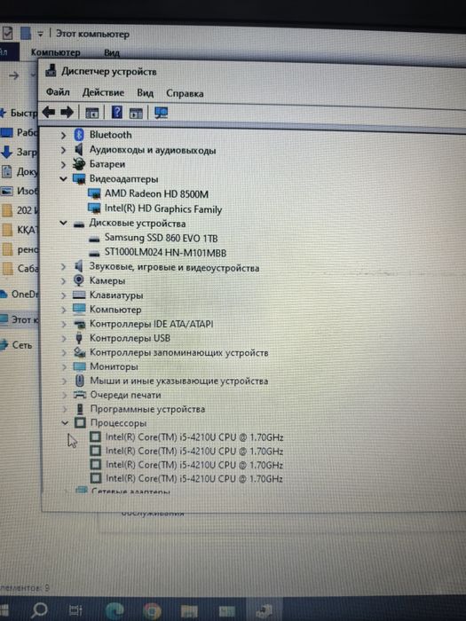Switch to the Вид tab in Explorer window
The height and width of the screenshot is (621, 466).
(112, 52)
